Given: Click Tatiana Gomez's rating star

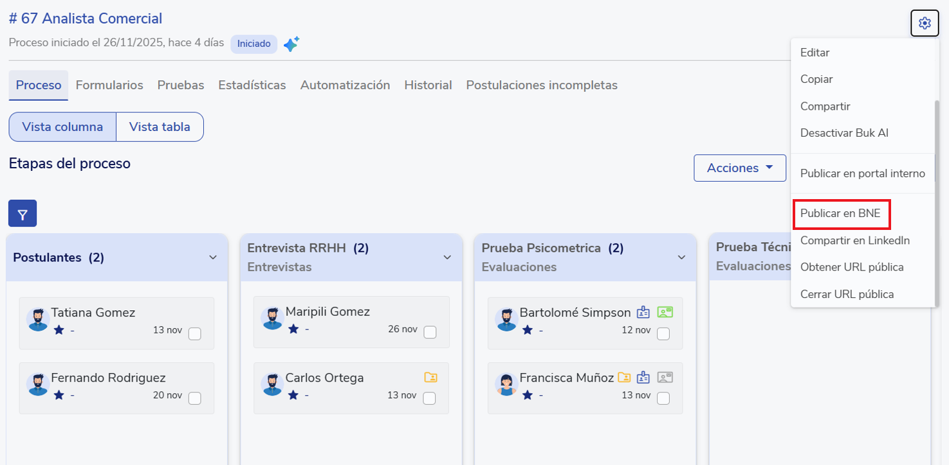Looking at the screenshot, I should 59,330.
